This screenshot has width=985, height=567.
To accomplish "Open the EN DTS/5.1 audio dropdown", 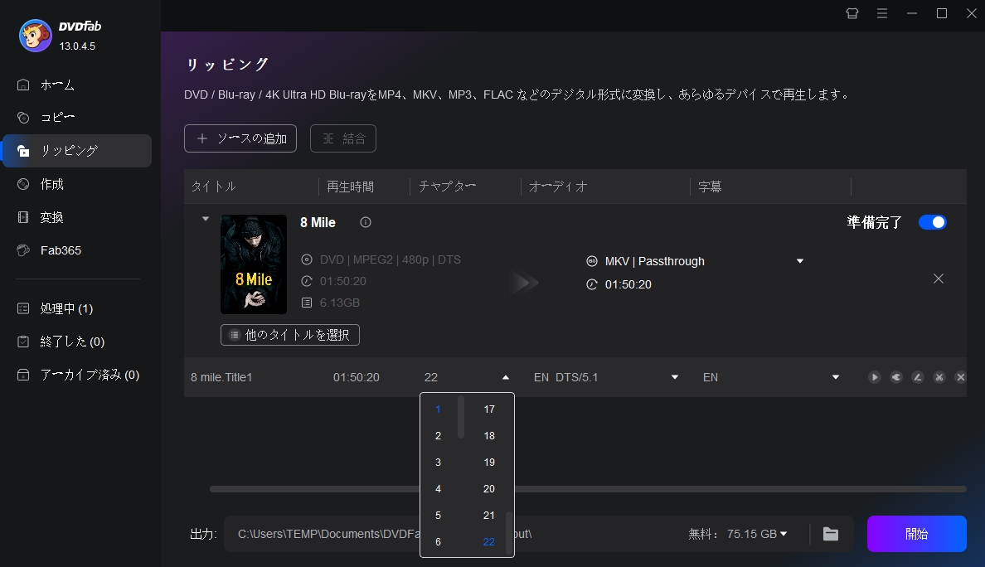I will 675,377.
